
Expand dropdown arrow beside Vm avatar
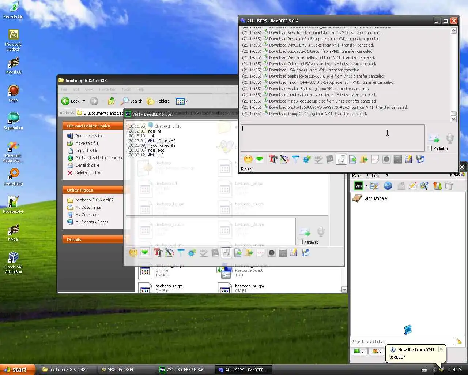[x=366, y=186]
